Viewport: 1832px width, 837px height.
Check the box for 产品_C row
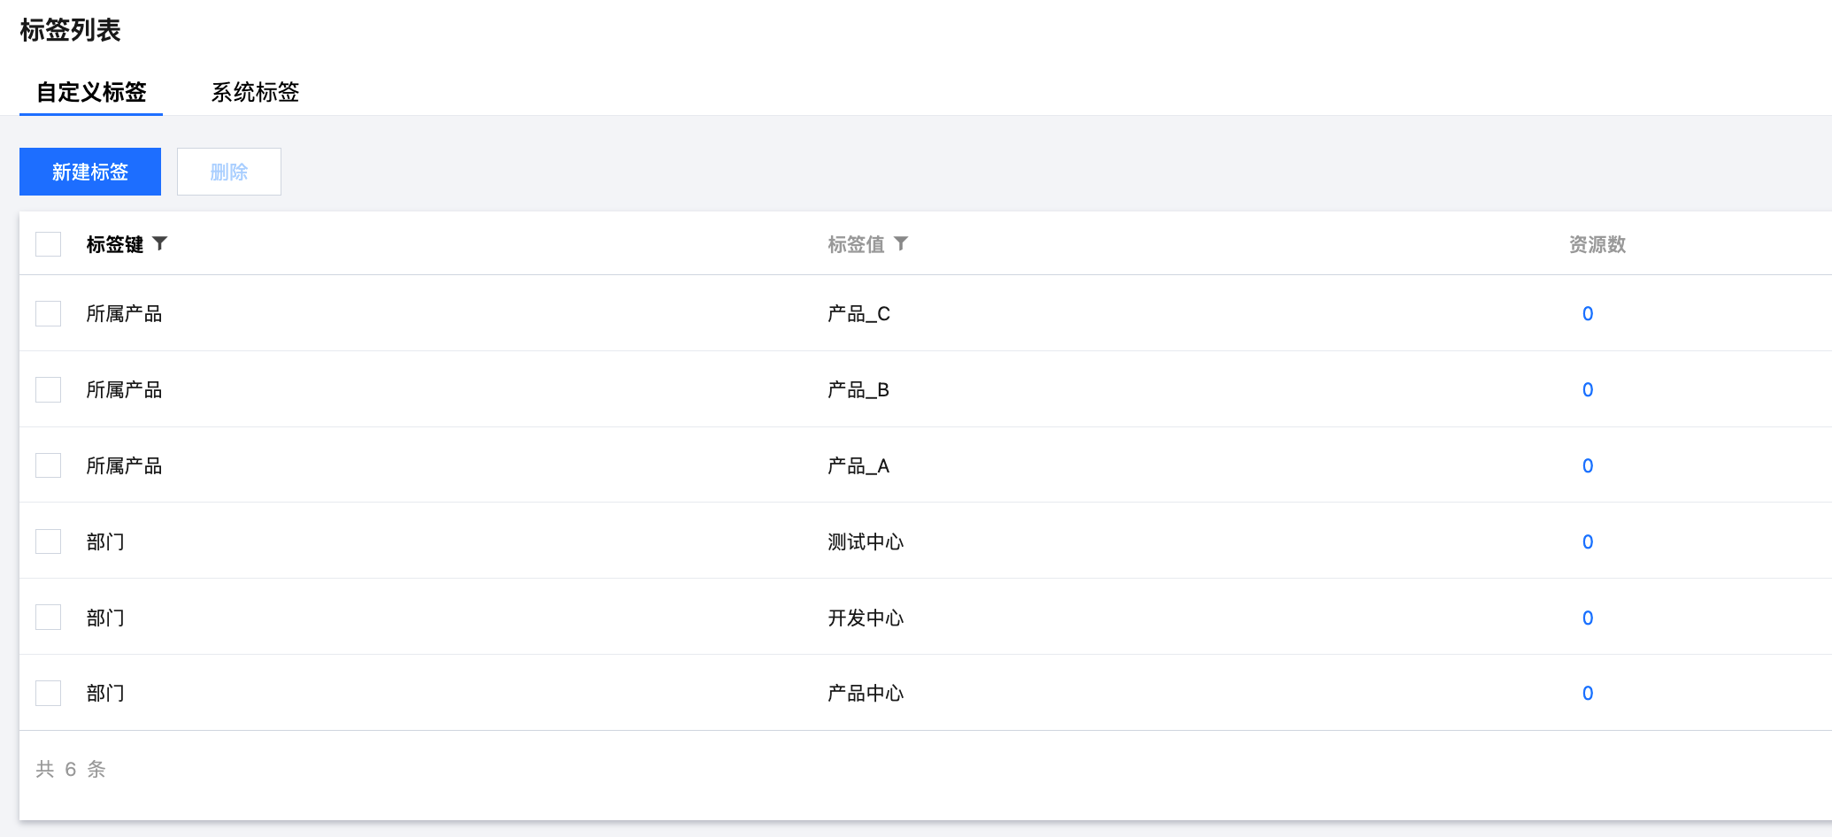coord(49,313)
